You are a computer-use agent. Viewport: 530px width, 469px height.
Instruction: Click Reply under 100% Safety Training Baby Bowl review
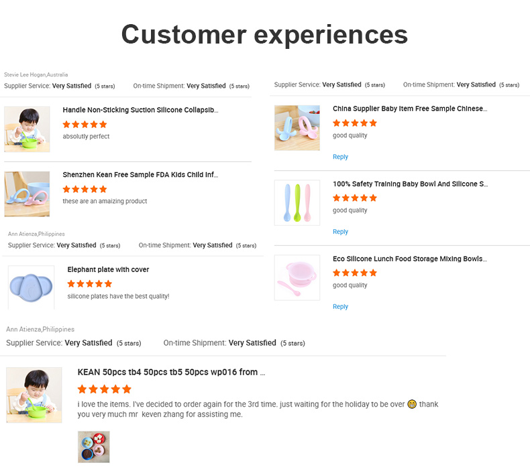[x=340, y=232]
